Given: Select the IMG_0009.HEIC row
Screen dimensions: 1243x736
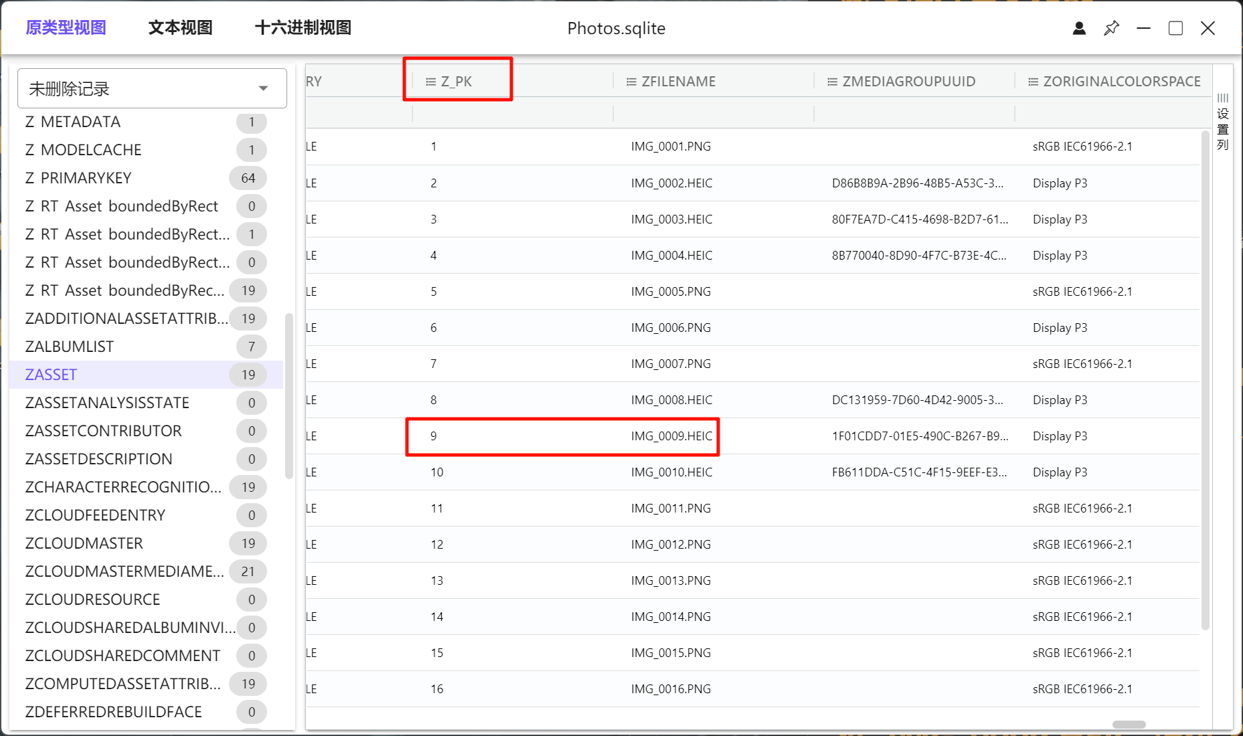Looking at the screenshot, I should point(671,436).
